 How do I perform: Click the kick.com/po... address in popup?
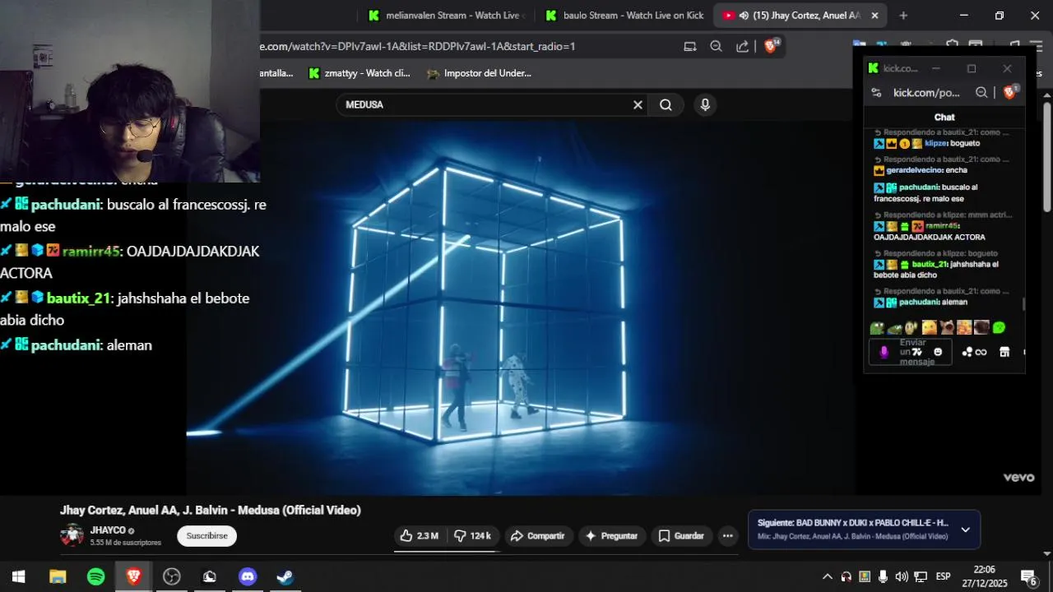click(x=927, y=93)
